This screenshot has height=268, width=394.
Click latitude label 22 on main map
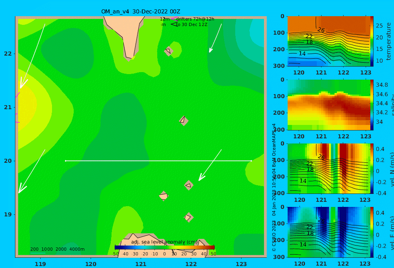tap(7, 54)
